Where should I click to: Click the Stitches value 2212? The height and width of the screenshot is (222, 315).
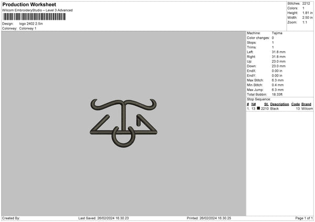306,4
